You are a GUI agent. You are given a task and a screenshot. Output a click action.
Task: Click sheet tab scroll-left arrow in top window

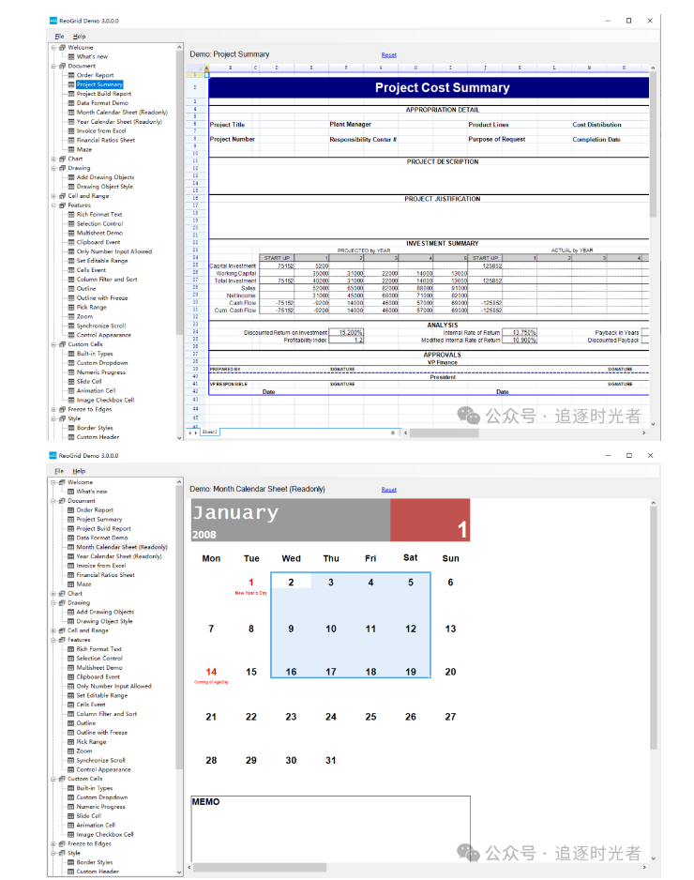click(190, 432)
